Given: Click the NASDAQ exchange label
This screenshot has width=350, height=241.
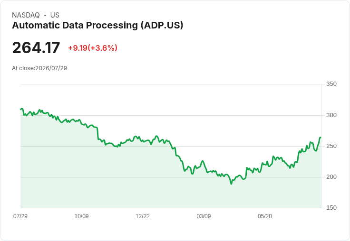Looking at the screenshot, I should pos(26,15).
